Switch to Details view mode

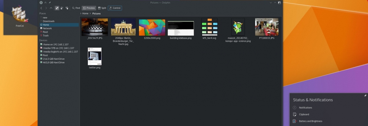(x=67, y=8)
